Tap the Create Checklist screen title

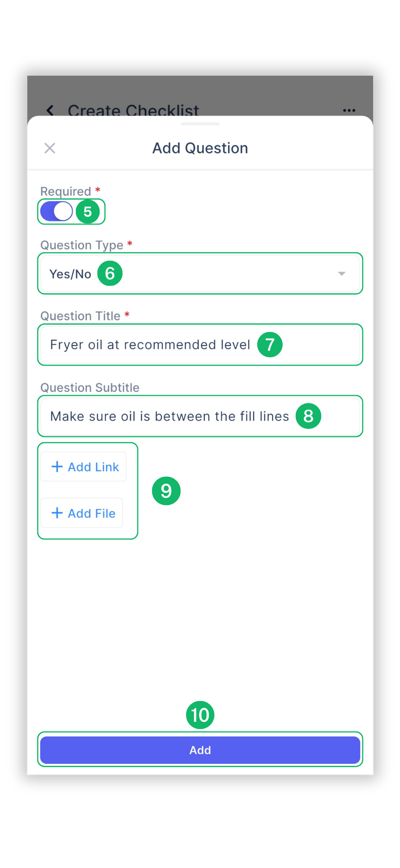(x=133, y=110)
